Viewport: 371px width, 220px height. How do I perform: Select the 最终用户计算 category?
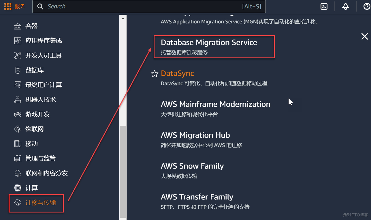pyautogui.click(x=44, y=85)
